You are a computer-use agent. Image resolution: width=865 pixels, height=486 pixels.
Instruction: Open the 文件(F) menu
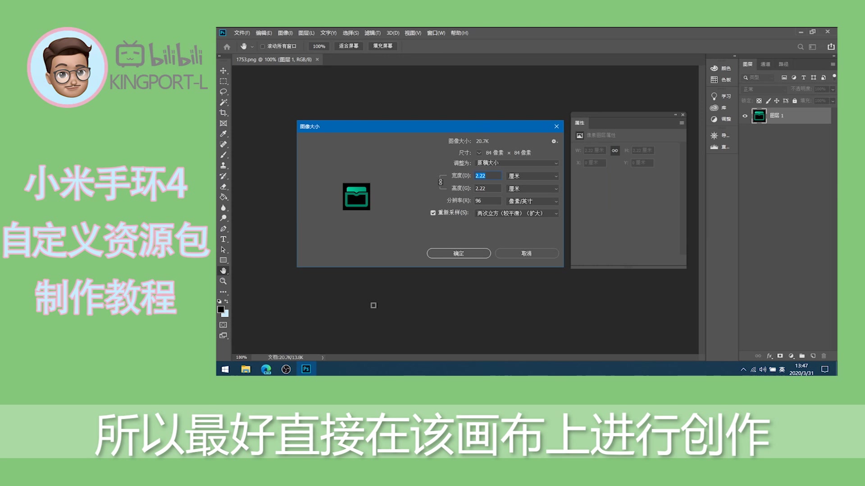(241, 33)
